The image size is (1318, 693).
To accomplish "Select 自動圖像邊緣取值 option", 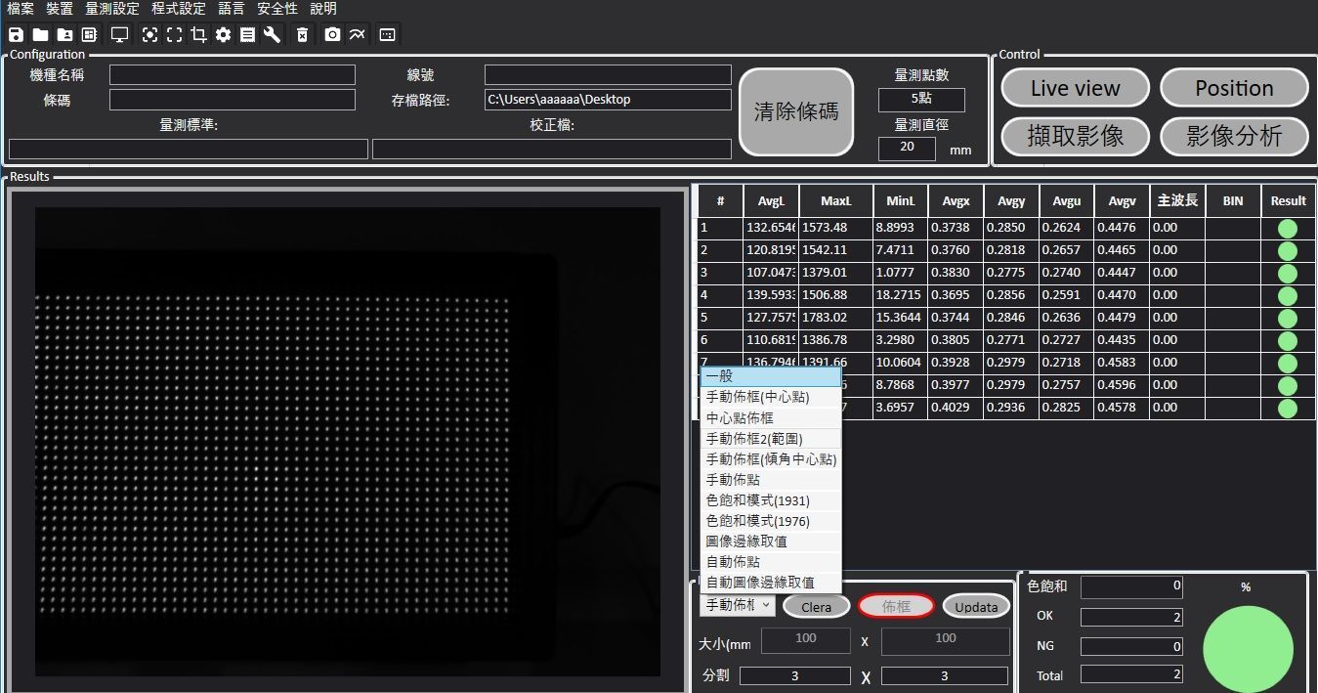I will [x=770, y=583].
